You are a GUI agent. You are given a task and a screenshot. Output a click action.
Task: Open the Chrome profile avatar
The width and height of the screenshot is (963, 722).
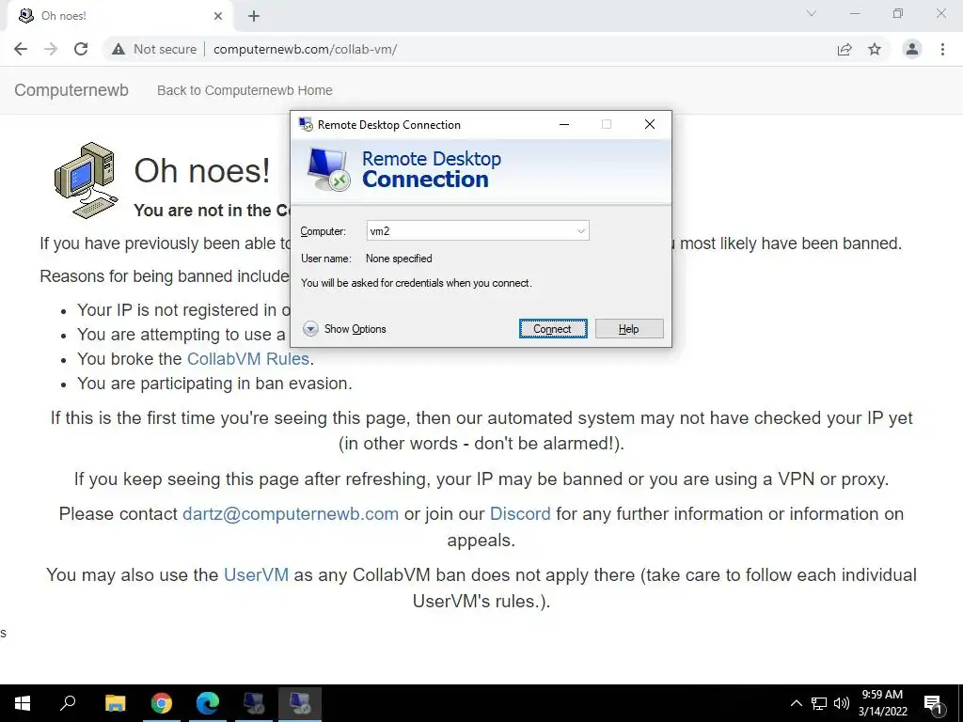click(x=912, y=49)
